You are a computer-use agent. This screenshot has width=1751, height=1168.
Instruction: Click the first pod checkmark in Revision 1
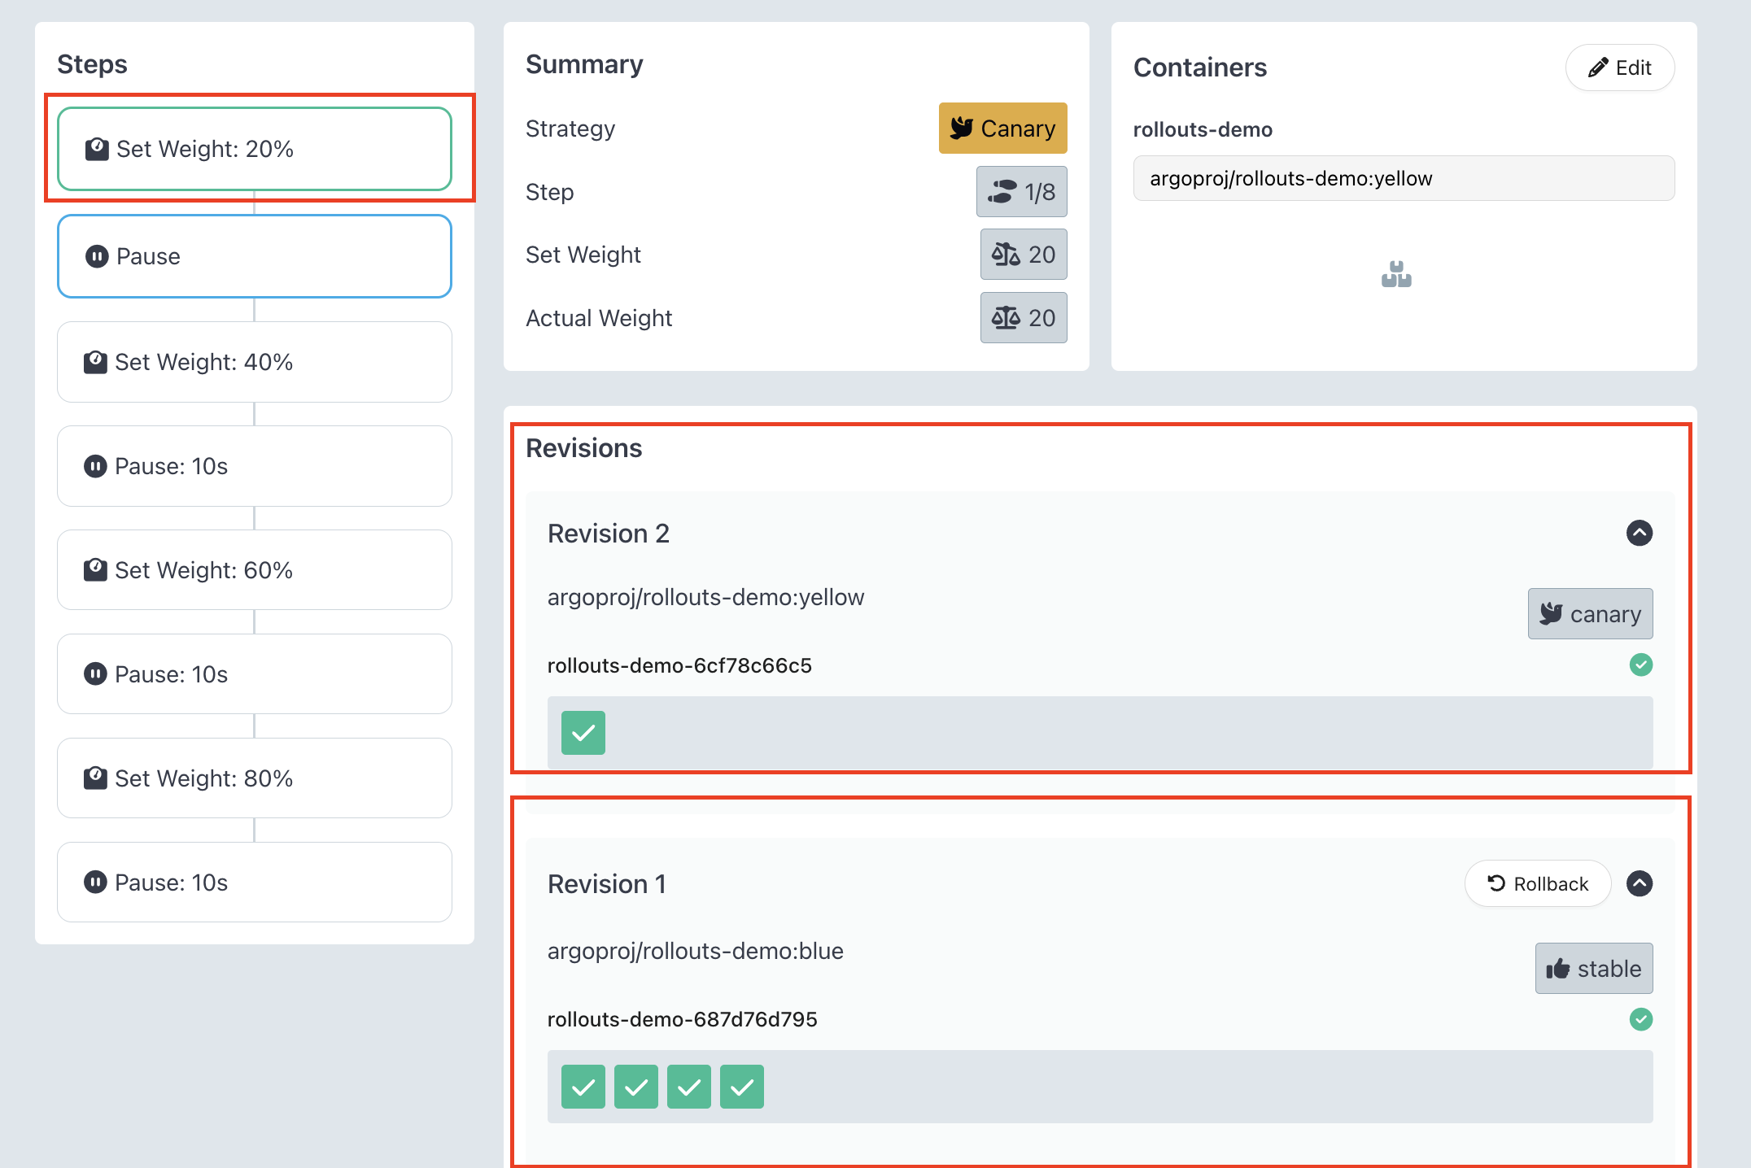coord(583,1087)
